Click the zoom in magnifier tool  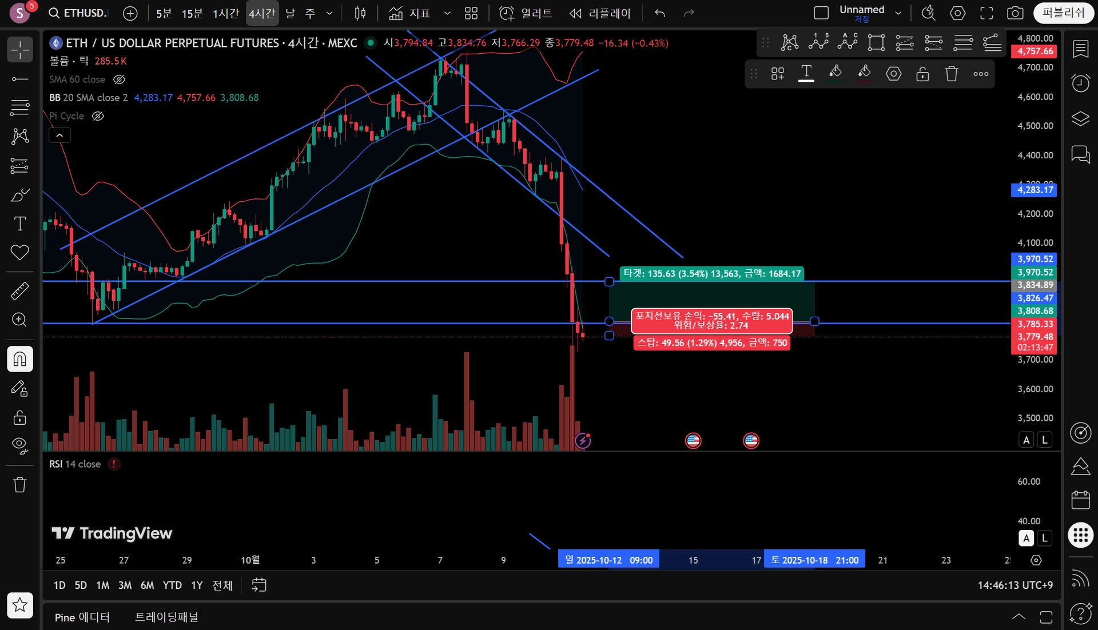tap(19, 320)
